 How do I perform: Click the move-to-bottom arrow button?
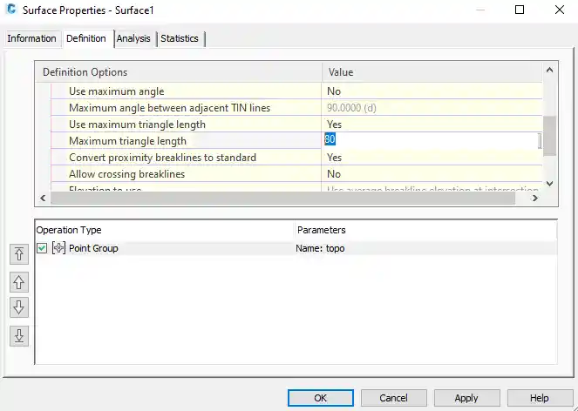tap(19, 335)
